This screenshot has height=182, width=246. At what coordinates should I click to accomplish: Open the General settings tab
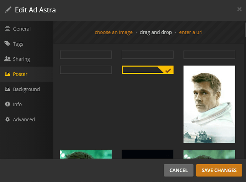coord(22,29)
